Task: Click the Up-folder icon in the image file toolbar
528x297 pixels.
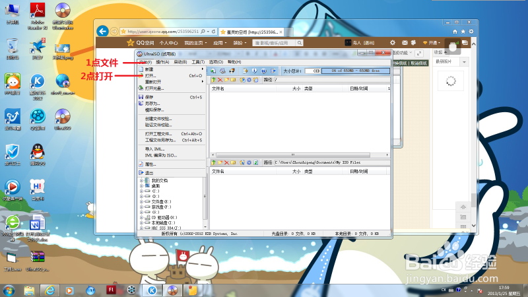Action: [x=213, y=80]
